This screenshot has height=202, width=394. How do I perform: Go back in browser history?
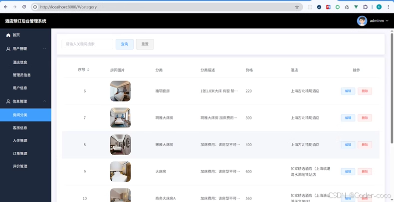5,7
